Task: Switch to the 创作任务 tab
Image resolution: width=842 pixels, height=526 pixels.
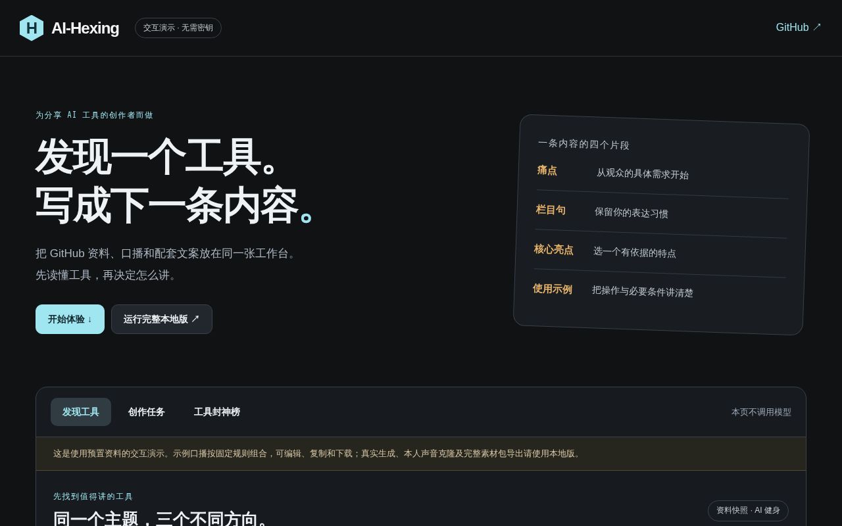Action: (x=146, y=412)
